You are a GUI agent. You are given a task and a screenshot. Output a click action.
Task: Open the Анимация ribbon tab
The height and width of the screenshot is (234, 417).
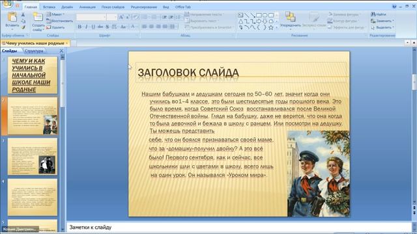point(87,7)
